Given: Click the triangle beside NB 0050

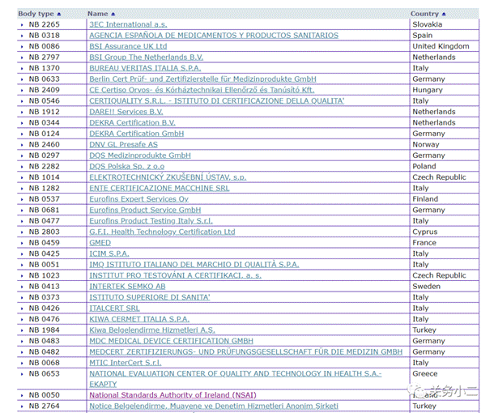Looking at the screenshot, I should [22, 395].
